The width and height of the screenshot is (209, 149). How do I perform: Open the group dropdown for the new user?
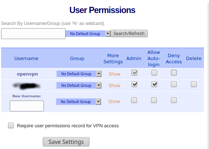click(79, 102)
